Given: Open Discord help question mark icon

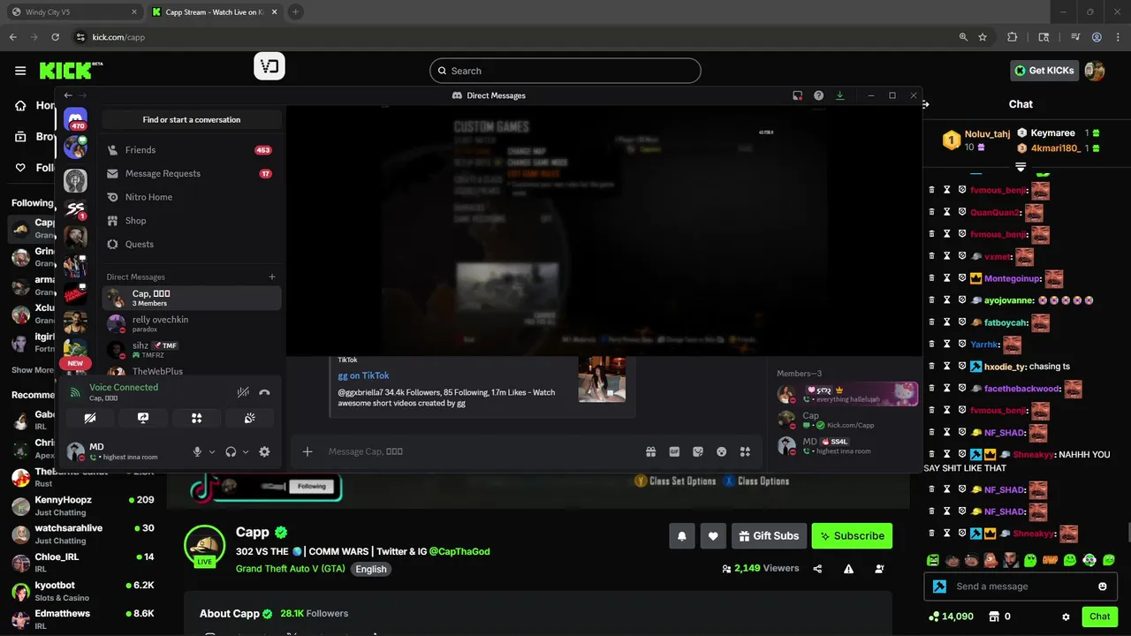Looking at the screenshot, I should tap(819, 95).
